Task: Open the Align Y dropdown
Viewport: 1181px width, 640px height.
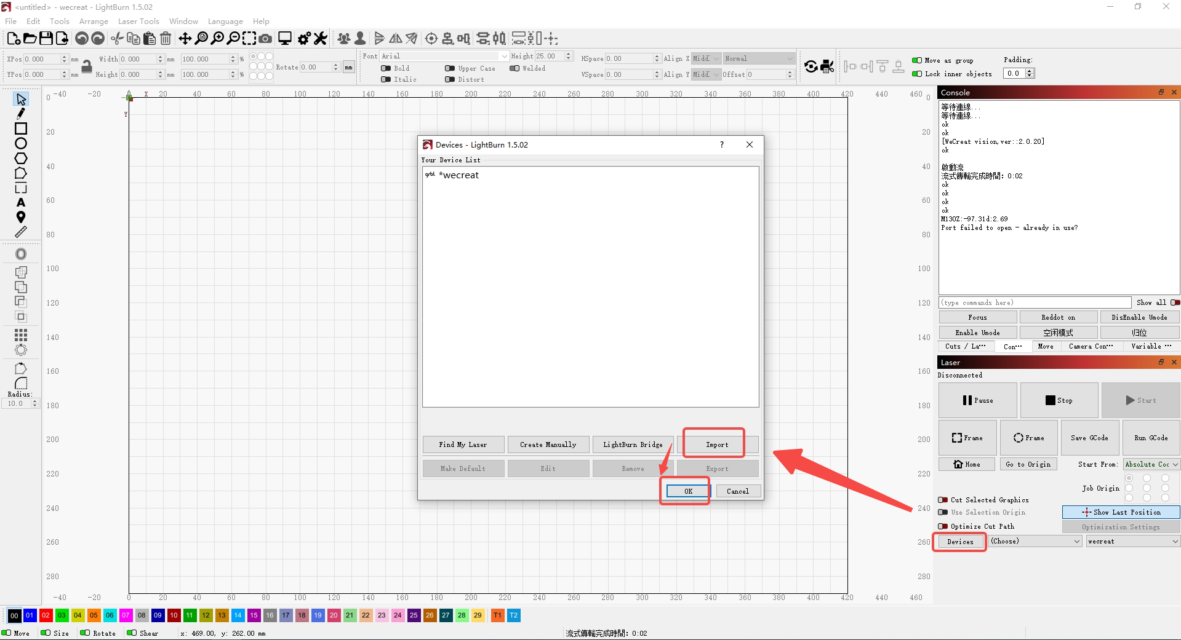Action: coord(706,74)
